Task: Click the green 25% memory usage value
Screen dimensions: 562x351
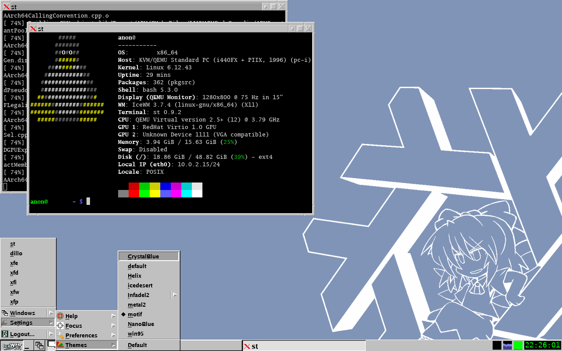Action: point(229,142)
